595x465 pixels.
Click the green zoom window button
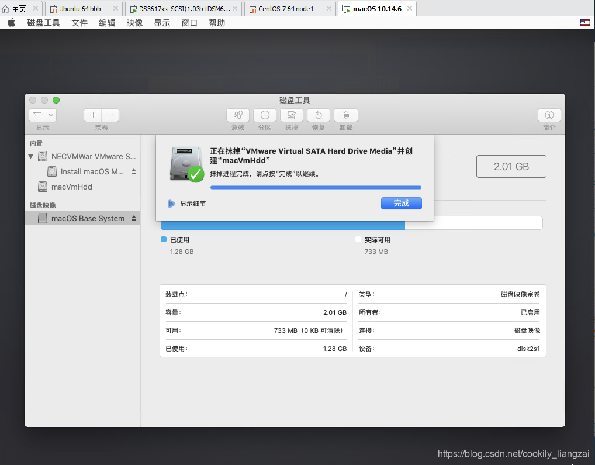[x=56, y=100]
